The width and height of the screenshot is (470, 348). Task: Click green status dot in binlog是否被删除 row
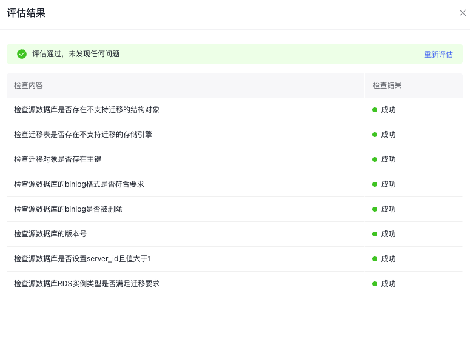point(375,209)
